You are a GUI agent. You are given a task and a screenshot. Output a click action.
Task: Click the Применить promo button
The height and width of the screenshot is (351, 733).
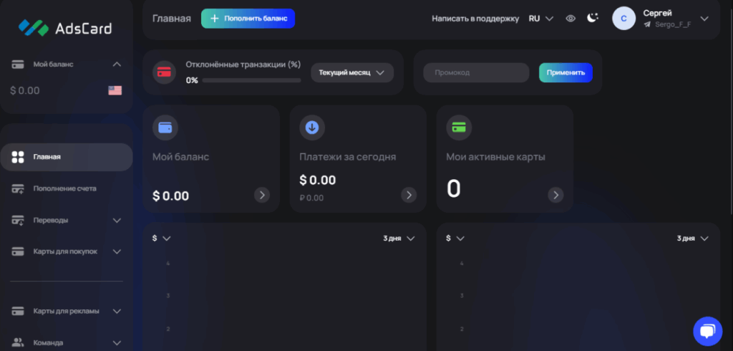(x=565, y=72)
